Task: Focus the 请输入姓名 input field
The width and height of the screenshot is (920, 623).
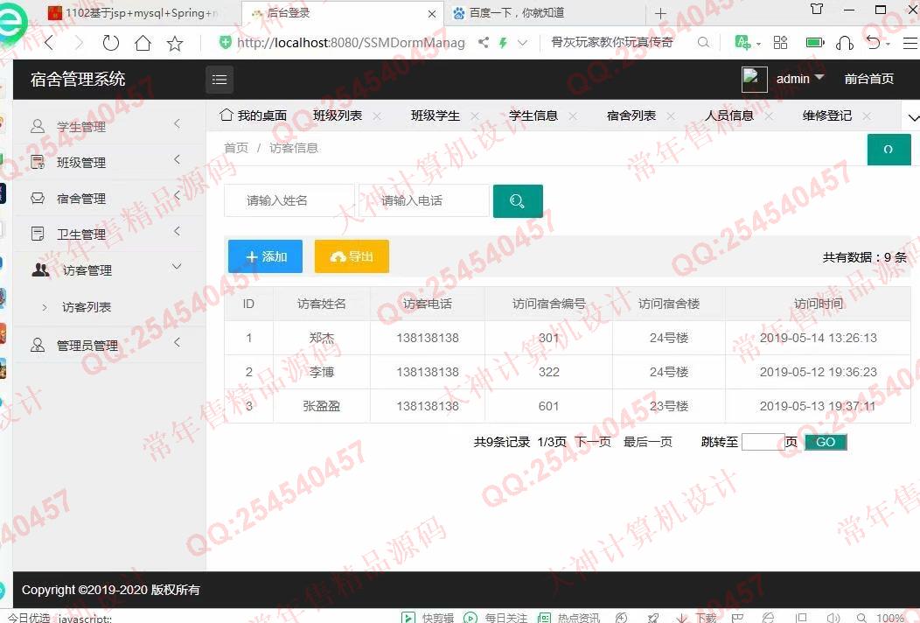Action: 289,201
